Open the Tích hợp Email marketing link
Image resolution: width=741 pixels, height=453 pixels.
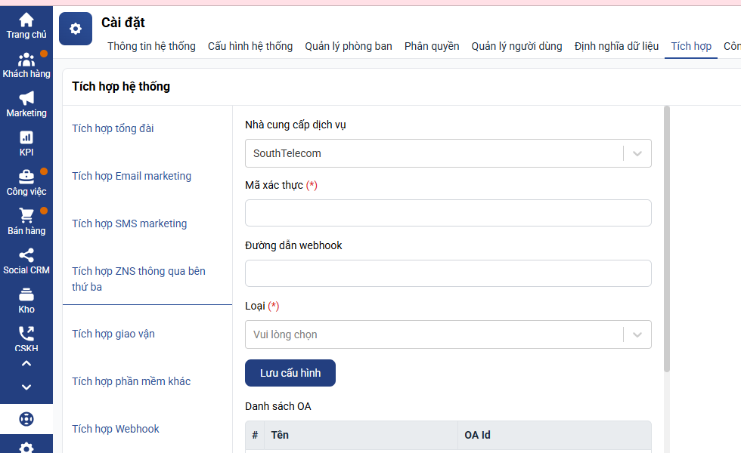pyautogui.click(x=132, y=176)
